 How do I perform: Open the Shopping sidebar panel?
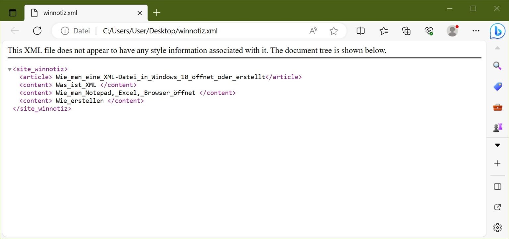point(497,86)
